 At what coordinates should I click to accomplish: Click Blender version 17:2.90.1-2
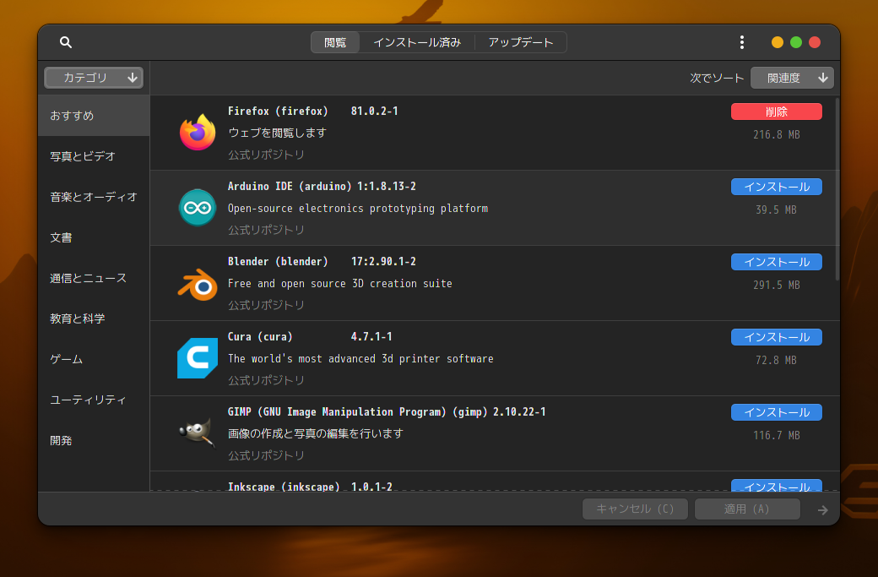click(x=383, y=261)
